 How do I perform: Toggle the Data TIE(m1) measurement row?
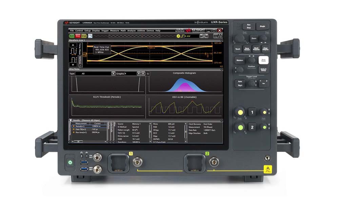click(x=81, y=129)
